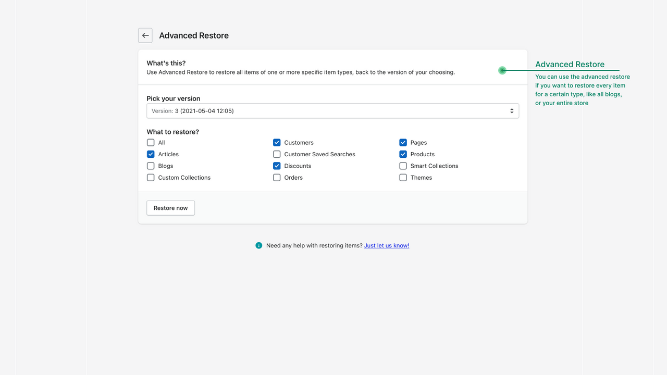Image resolution: width=667 pixels, height=375 pixels.
Task: Enable the All checkbox
Action: [150, 142]
